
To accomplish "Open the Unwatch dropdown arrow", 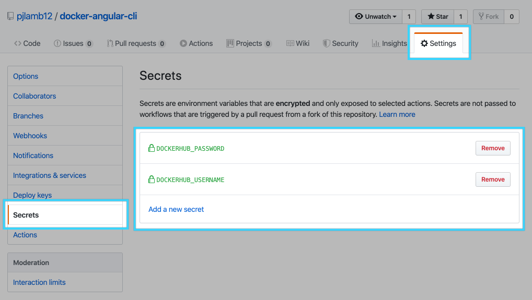I will (x=394, y=17).
